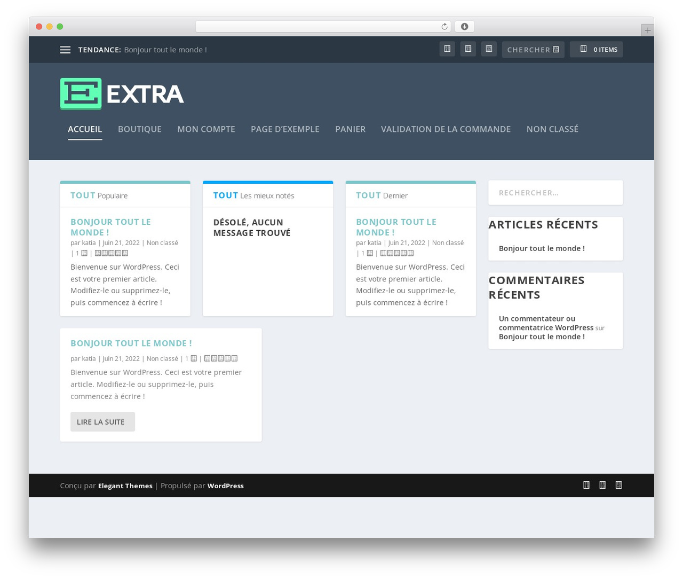The width and height of the screenshot is (683, 579).
Task: Open commented post link in recent comments
Action: (542, 337)
